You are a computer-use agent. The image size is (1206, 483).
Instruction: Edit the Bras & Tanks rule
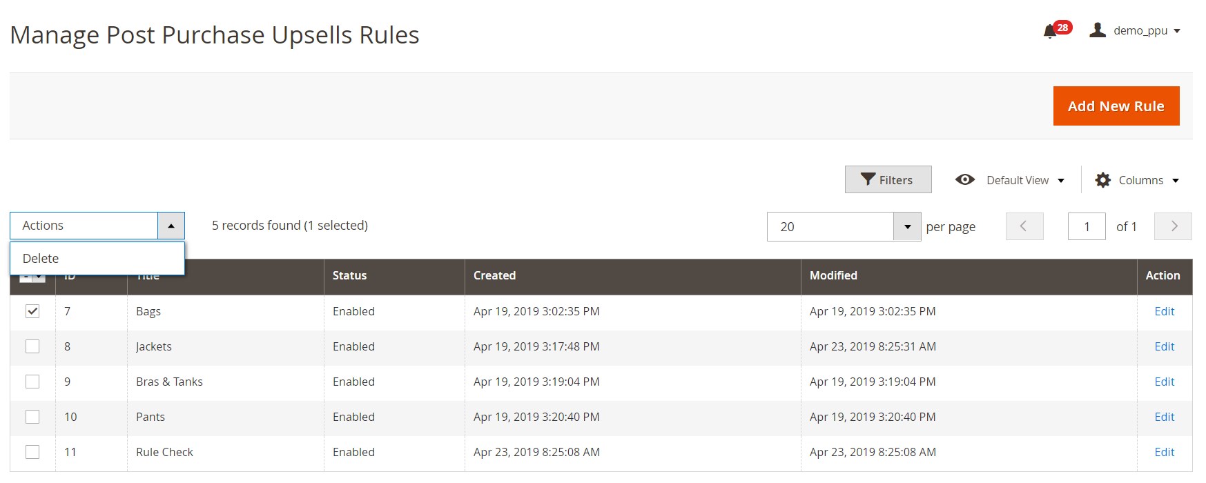click(x=1164, y=382)
